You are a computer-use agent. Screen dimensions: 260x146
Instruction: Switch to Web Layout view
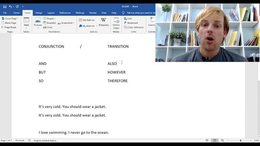pos(222,140)
